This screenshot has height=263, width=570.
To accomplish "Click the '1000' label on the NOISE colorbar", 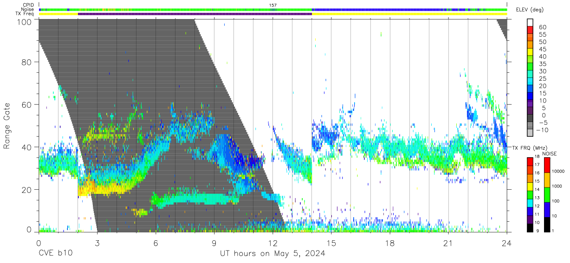I will (x=557, y=186).
